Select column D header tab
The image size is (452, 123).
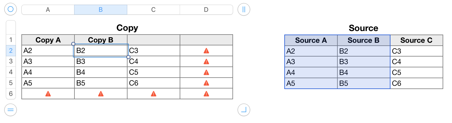point(206,10)
